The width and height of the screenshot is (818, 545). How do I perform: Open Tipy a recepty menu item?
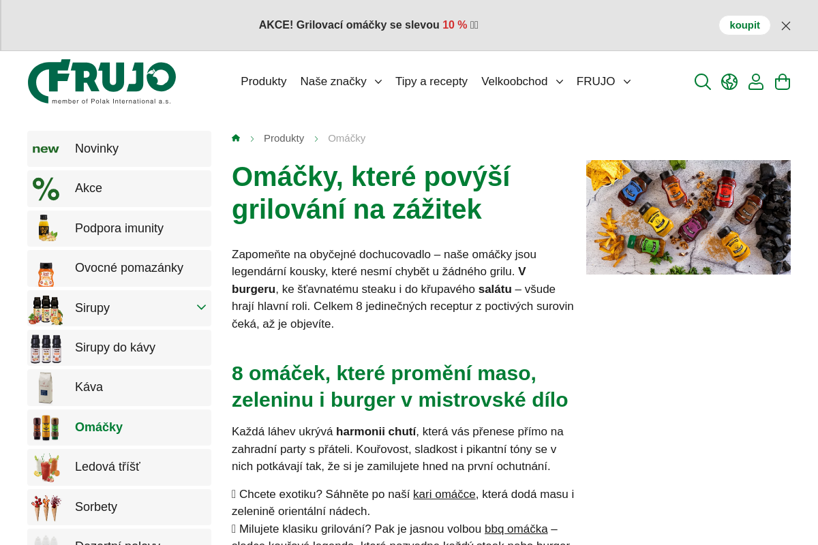pyautogui.click(x=431, y=82)
